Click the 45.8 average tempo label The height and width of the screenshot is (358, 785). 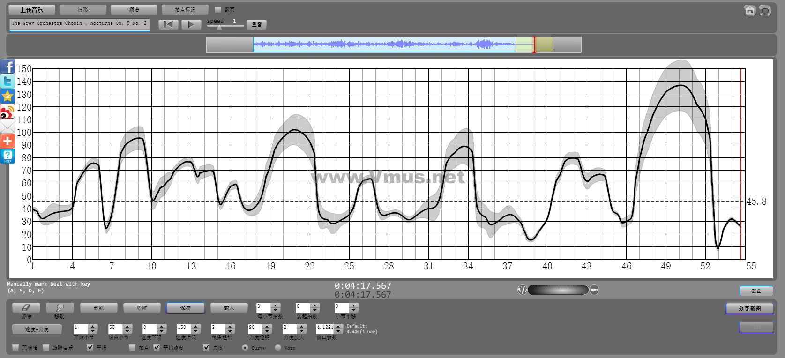click(756, 201)
